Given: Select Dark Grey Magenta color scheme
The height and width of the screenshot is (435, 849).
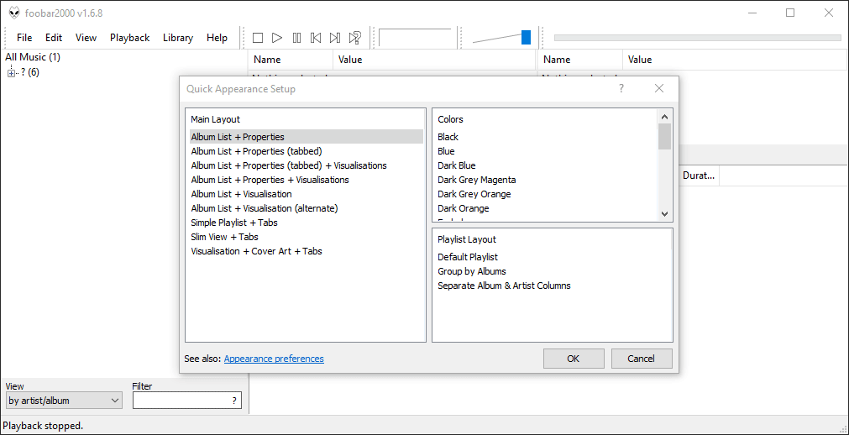Looking at the screenshot, I should tap(547, 180).
